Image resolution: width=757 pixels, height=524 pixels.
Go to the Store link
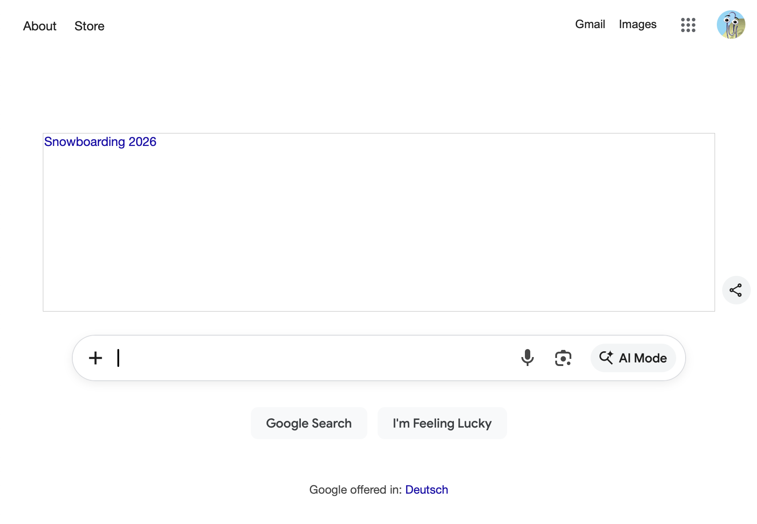(89, 26)
